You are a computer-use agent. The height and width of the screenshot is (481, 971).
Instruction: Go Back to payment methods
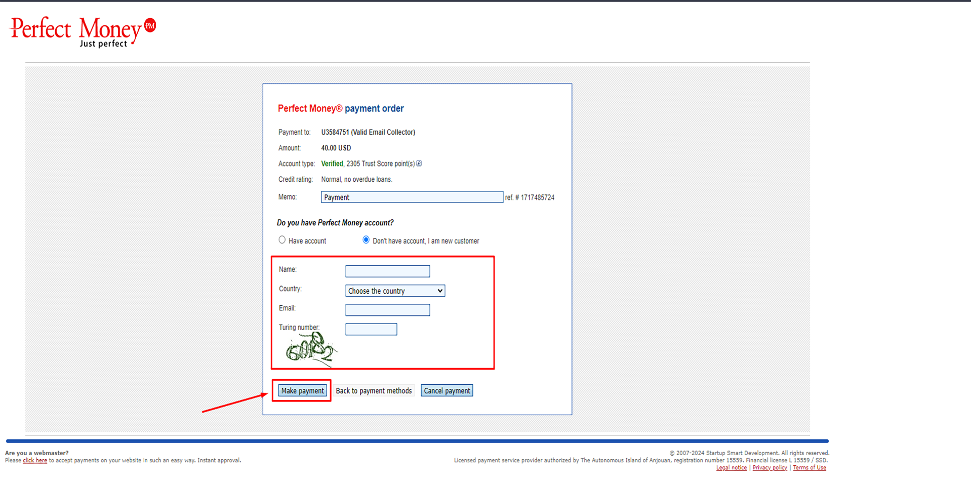(374, 390)
